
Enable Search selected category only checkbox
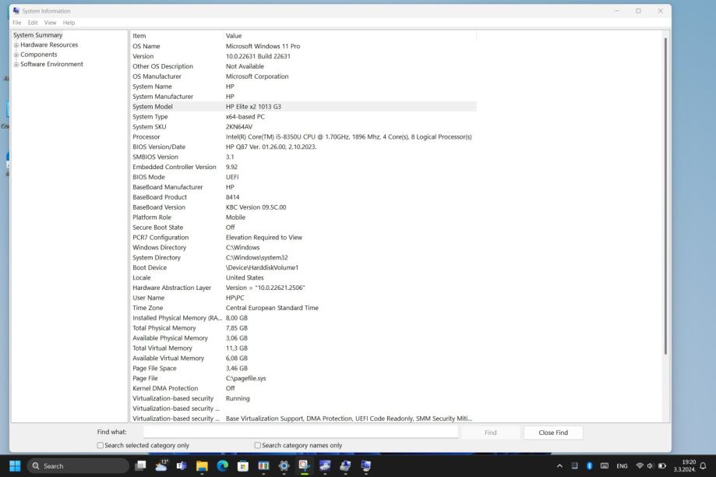(x=101, y=445)
